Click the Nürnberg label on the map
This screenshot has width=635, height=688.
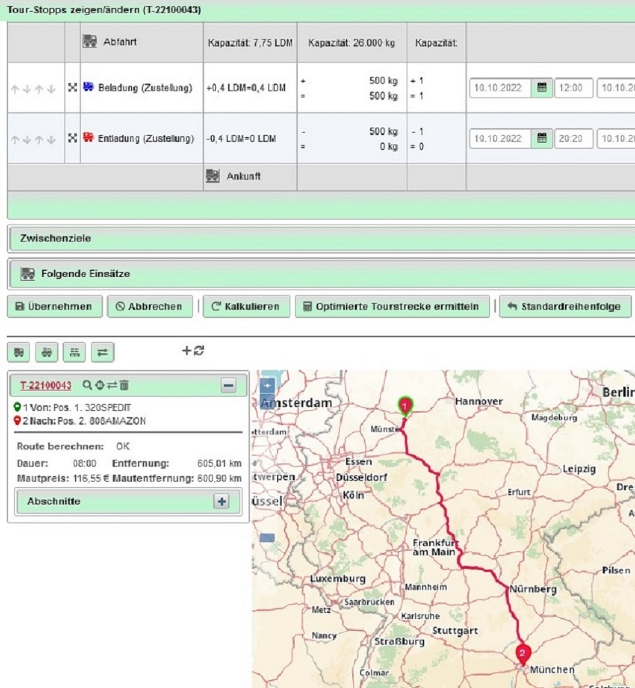(533, 589)
